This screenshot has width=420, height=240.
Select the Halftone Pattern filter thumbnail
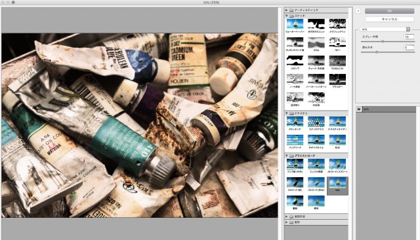coord(316,79)
